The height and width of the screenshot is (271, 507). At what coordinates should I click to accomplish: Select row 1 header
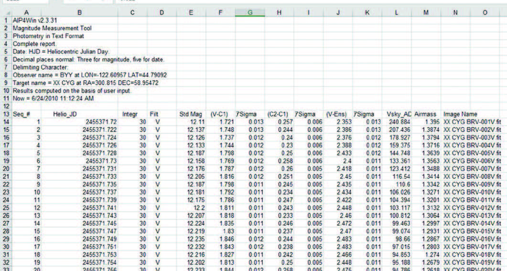(6, 21)
